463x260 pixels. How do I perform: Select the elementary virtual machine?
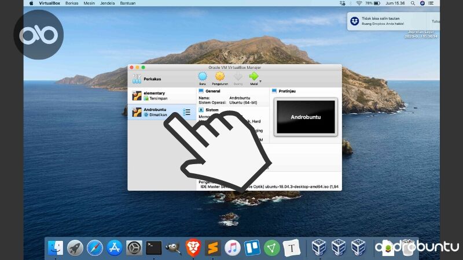pos(162,96)
